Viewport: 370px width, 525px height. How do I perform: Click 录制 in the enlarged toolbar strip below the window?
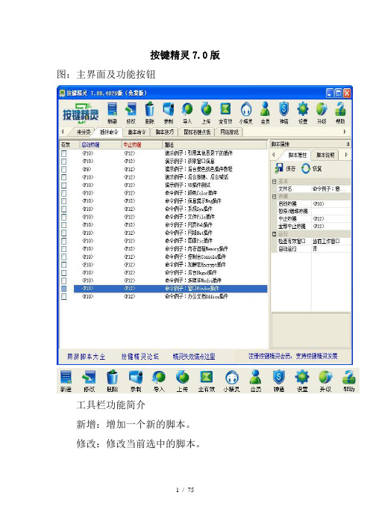coord(136,381)
